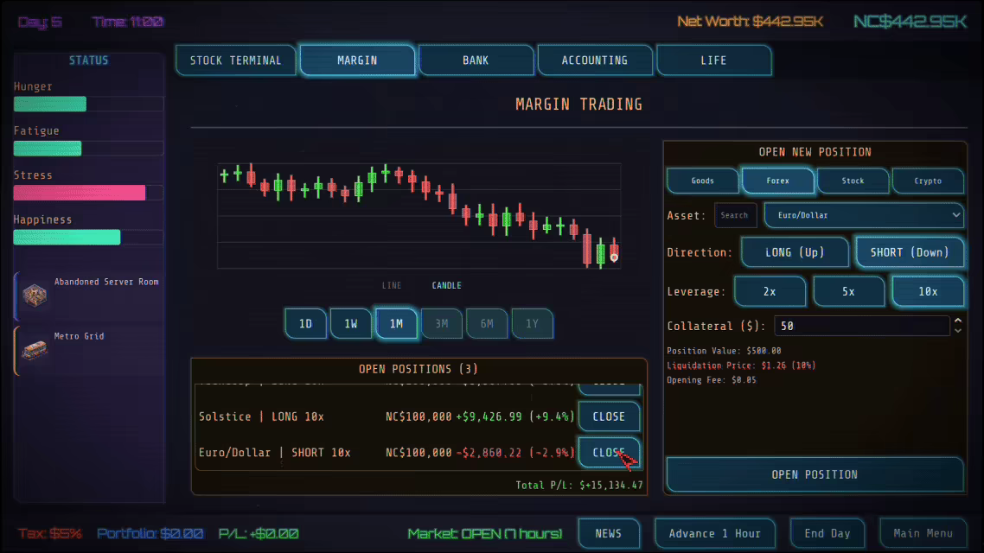Close the Solstice LONG 10x position
984x553 pixels.
coord(609,416)
